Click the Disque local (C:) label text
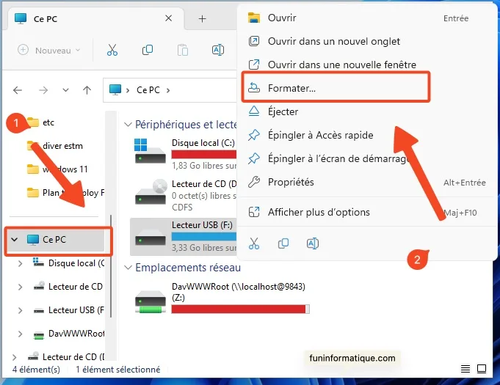This screenshot has height=385, width=500. (203, 143)
